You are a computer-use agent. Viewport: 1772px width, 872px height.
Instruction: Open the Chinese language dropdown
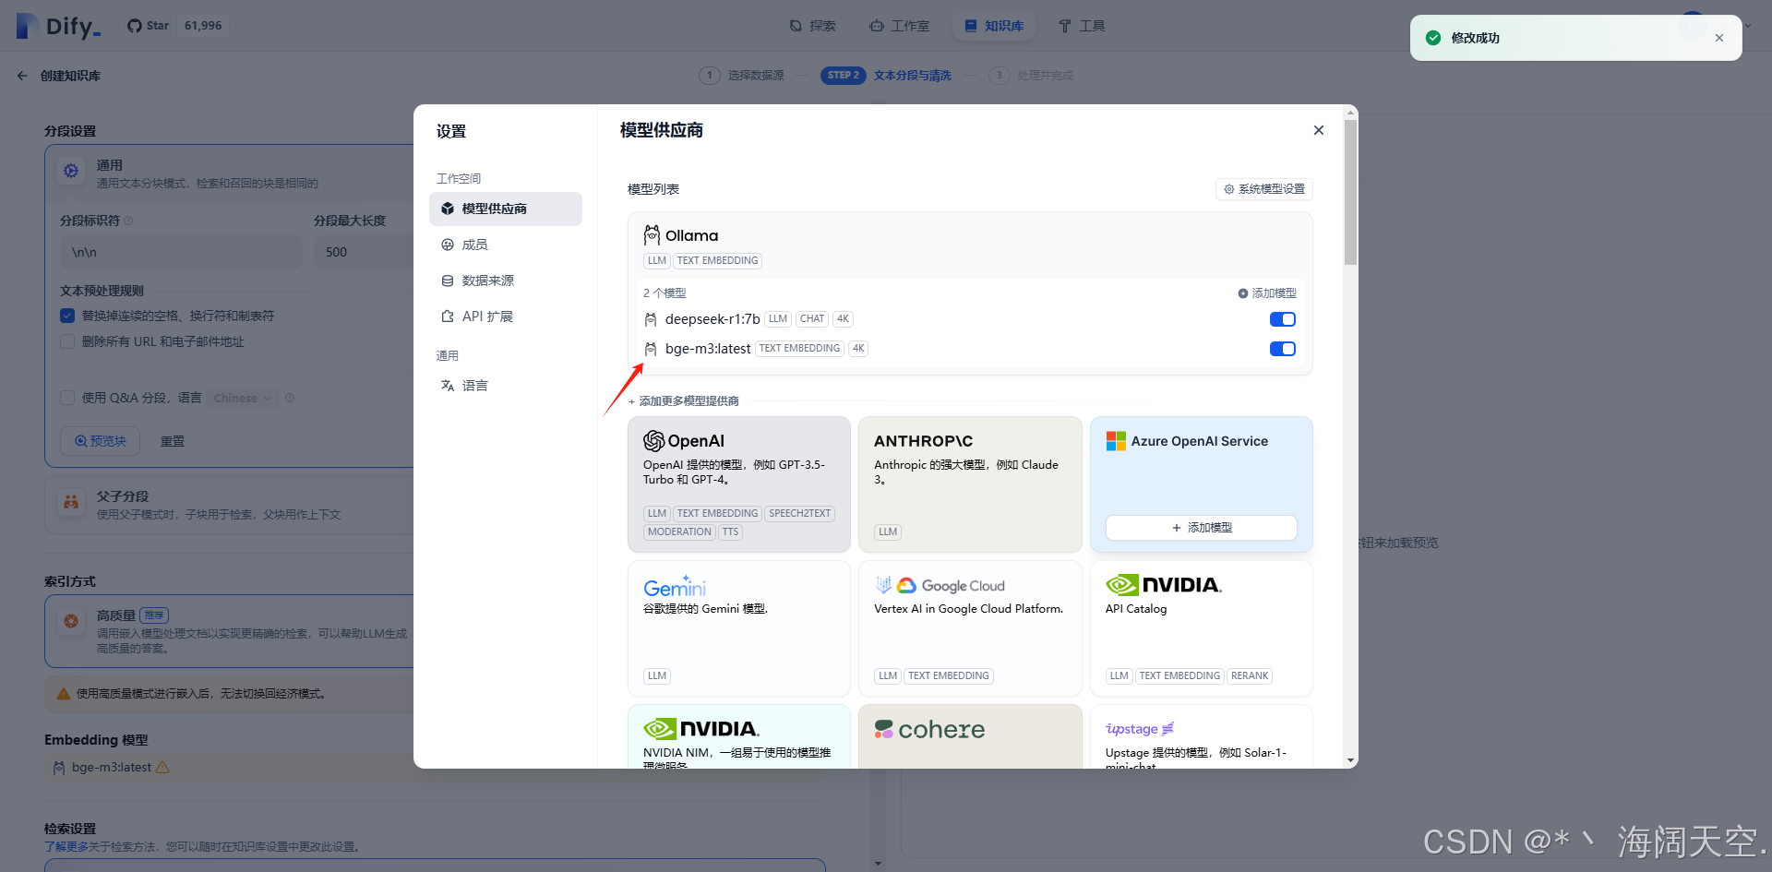click(243, 399)
